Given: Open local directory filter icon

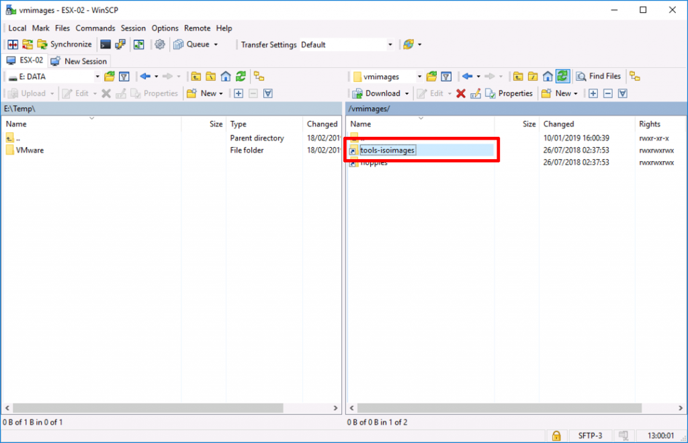Looking at the screenshot, I should pyautogui.click(x=124, y=77).
